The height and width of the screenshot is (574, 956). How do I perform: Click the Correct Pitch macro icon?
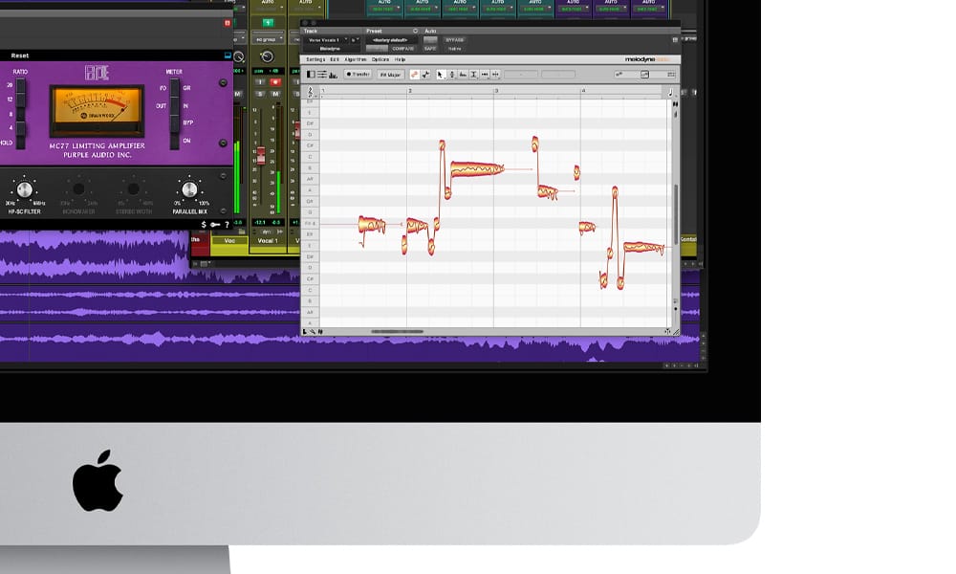click(415, 75)
